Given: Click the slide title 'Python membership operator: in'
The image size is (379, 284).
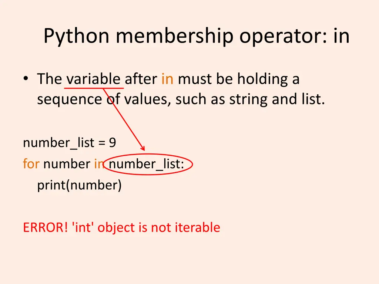Looking at the screenshot, I should (x=196, y=36).
